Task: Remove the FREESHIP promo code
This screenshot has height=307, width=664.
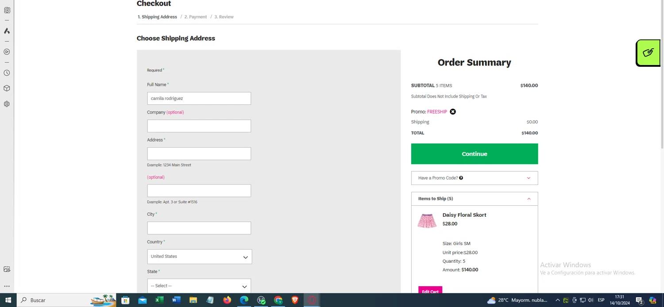Action: click(453, 112)
